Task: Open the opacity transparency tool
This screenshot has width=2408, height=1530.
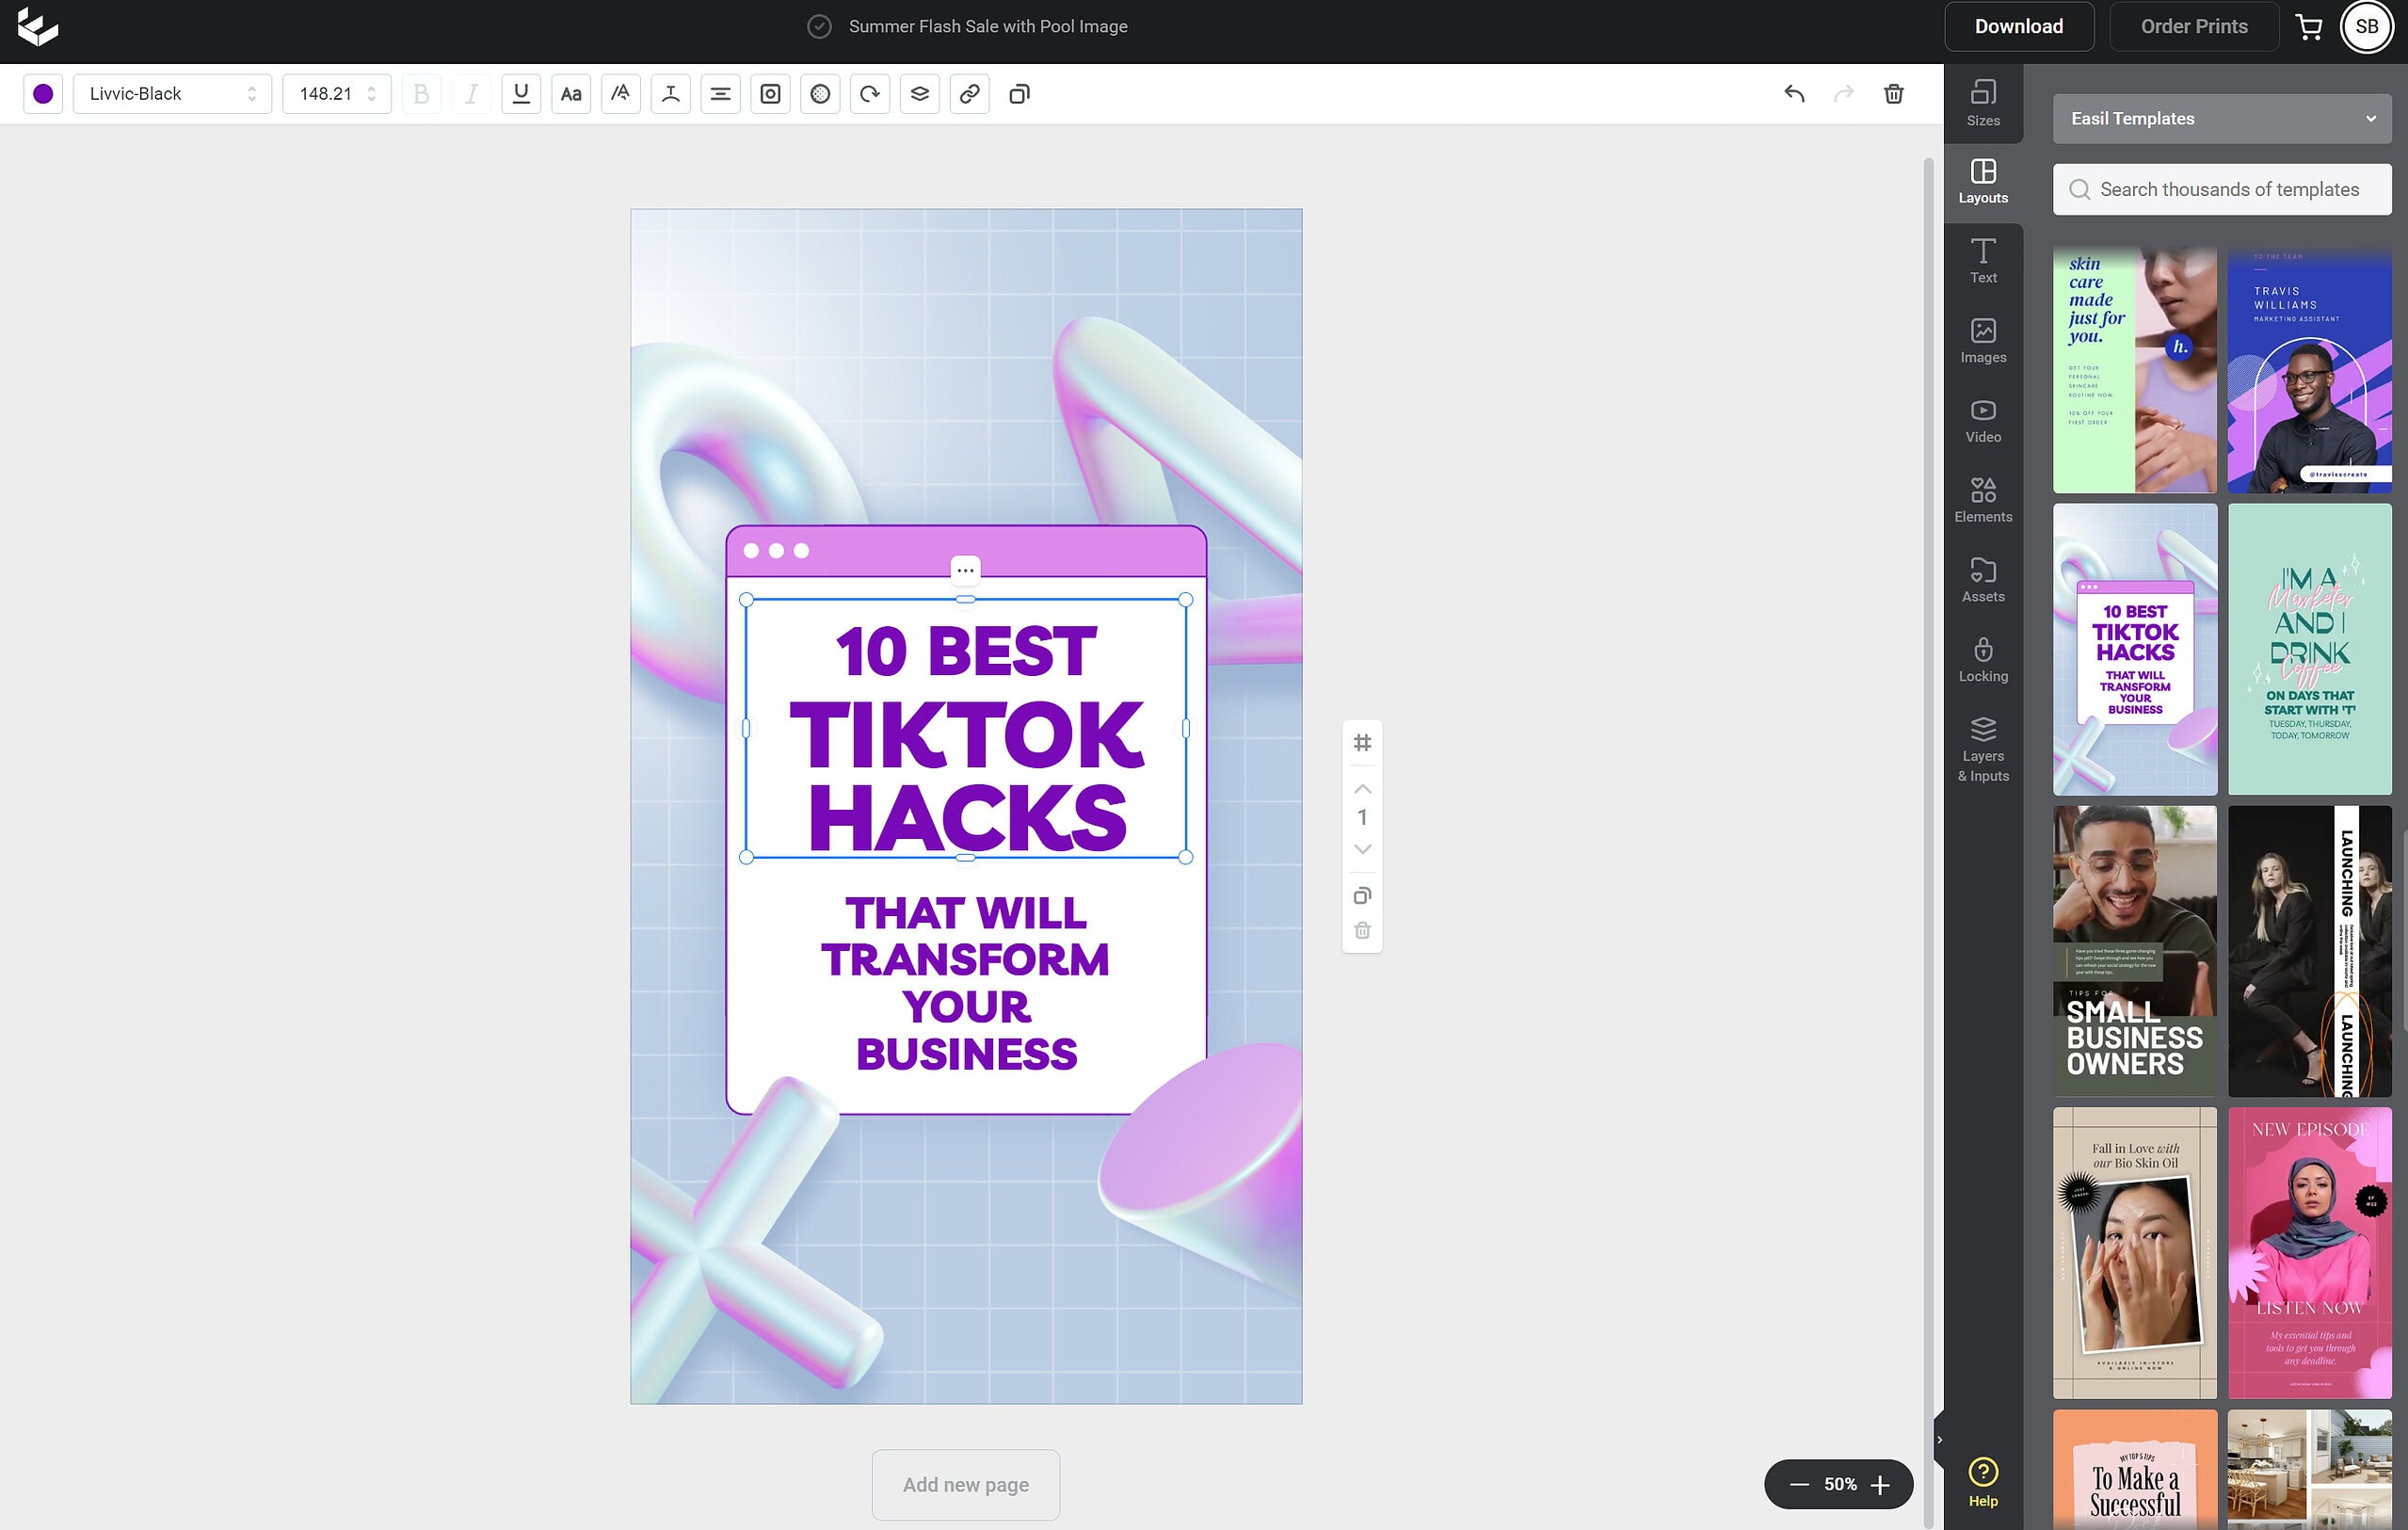Action: (x=820, y=94)
